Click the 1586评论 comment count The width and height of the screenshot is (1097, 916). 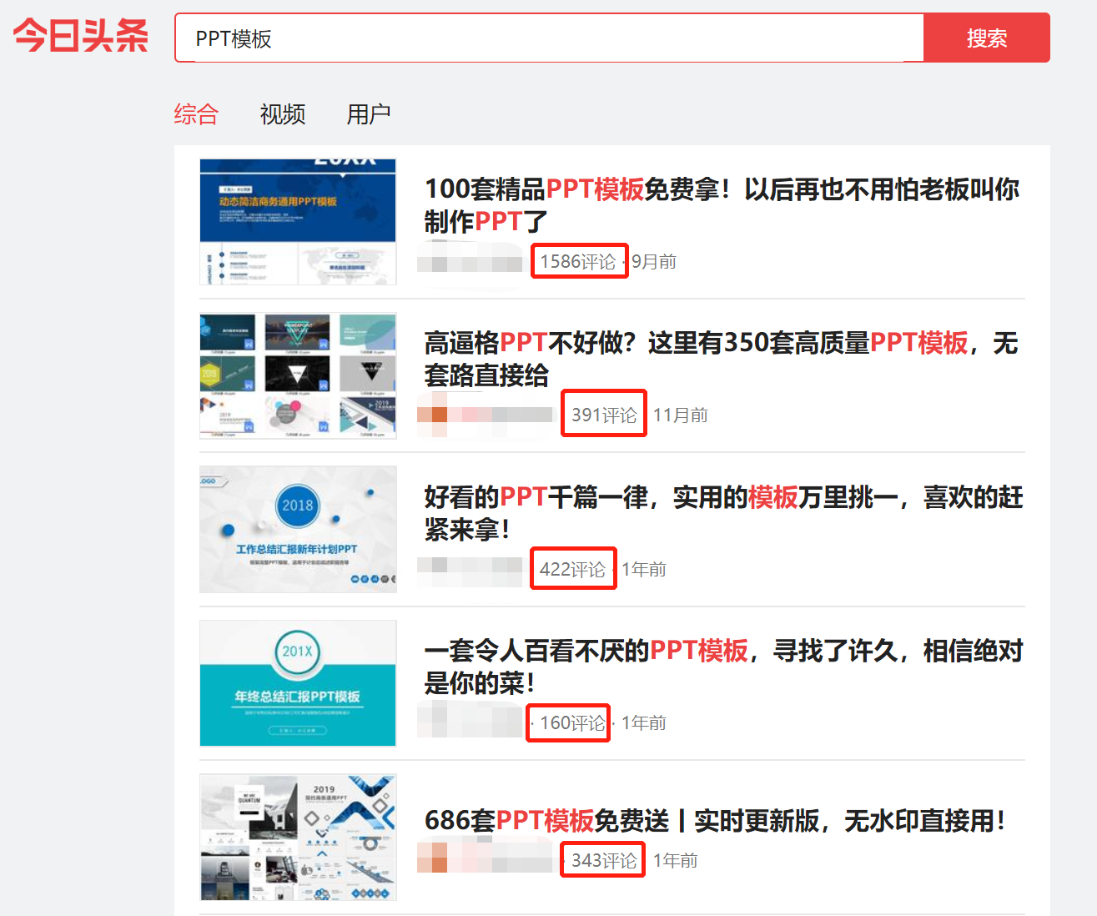coord(577,261)
